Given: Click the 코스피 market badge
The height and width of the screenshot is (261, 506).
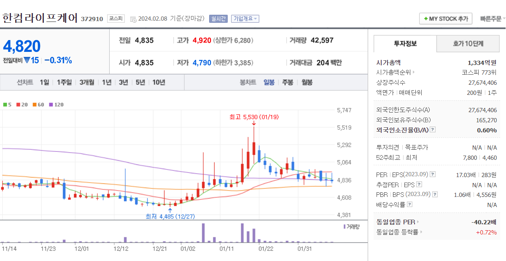Looking at the screenshot, I should 116,19.
